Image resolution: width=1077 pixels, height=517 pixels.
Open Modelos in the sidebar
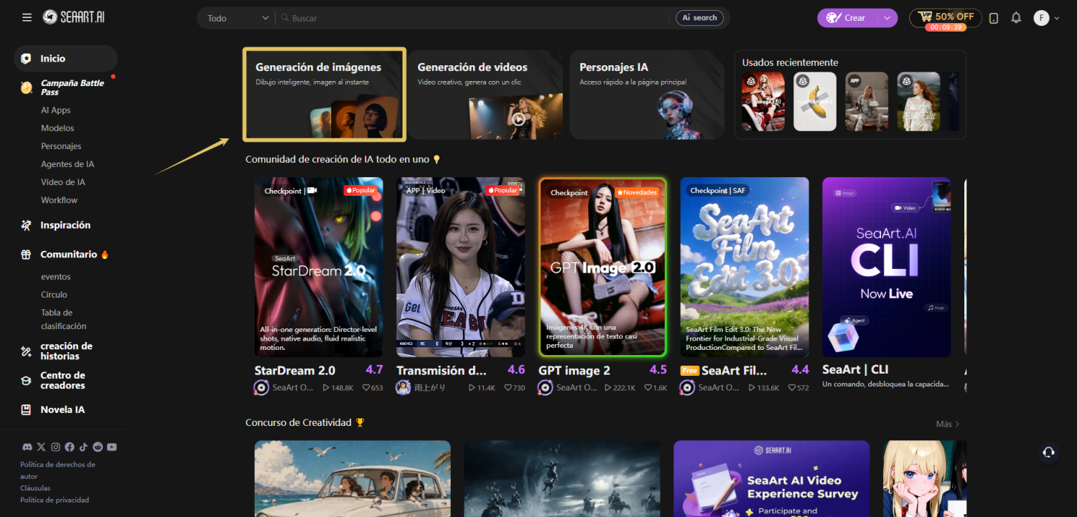[57, 128]
